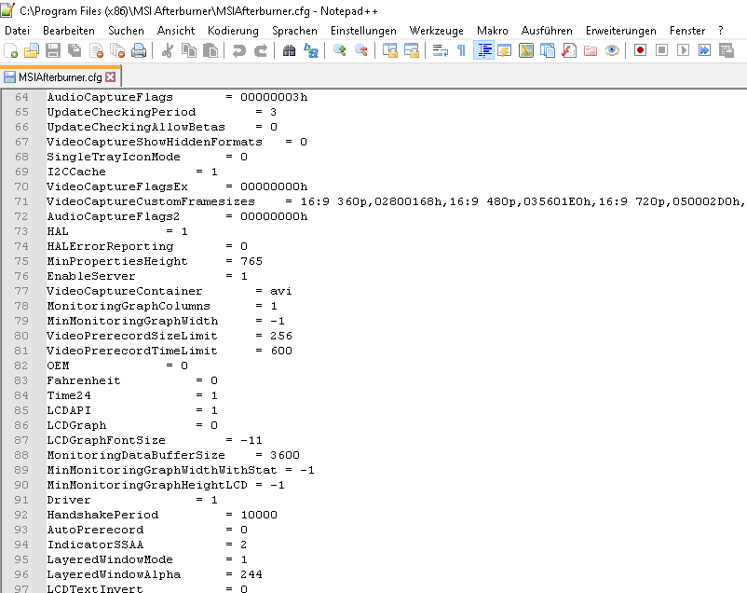The image size is (747, 593).
Task: Print the current document
Action: click(139, 50)
